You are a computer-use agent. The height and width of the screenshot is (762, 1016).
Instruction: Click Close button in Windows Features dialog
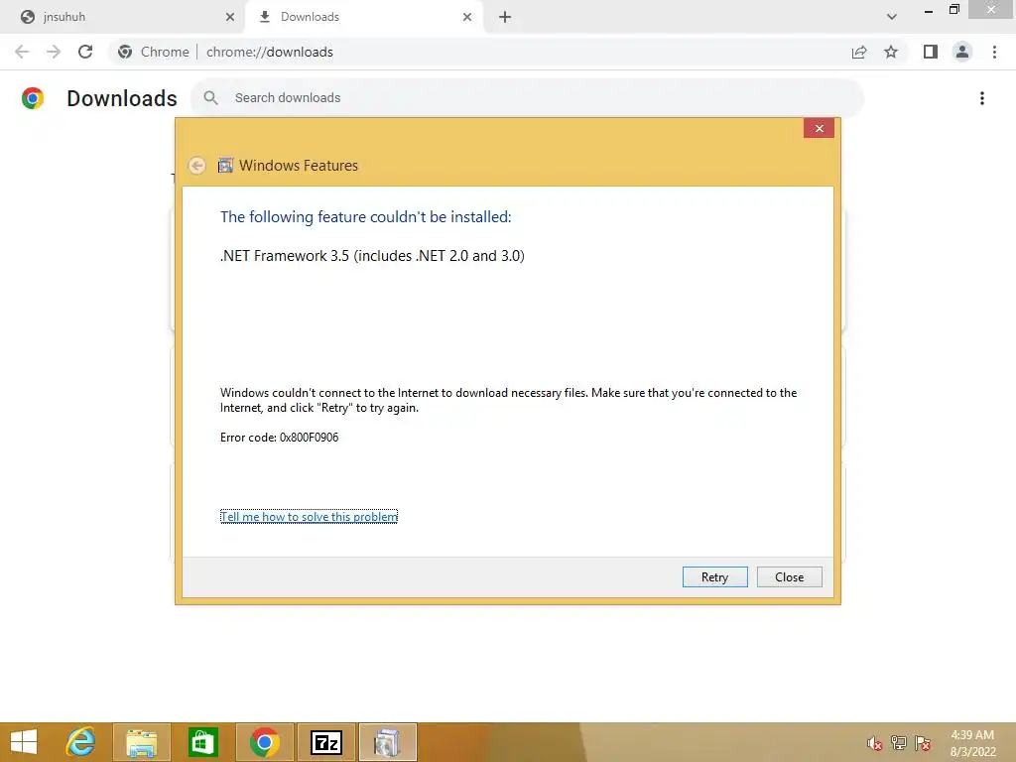tap(789, 576)
